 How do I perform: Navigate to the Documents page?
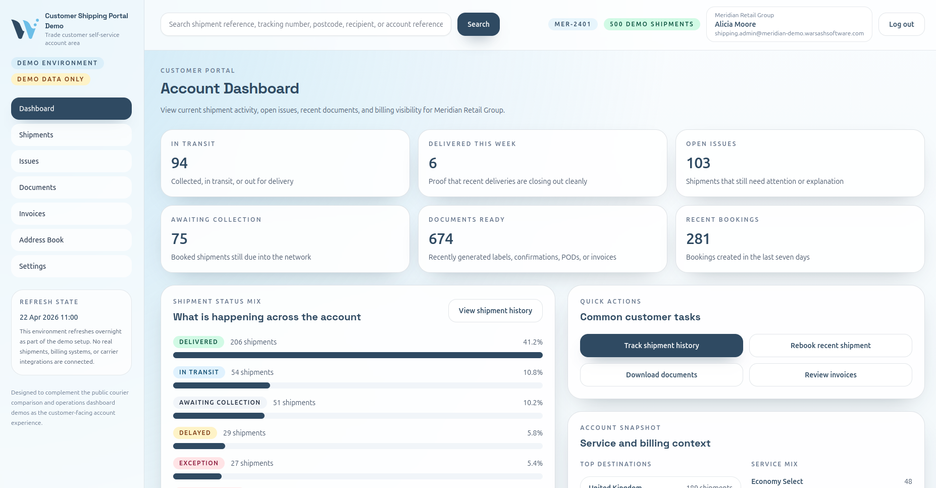tap(71, 187)
